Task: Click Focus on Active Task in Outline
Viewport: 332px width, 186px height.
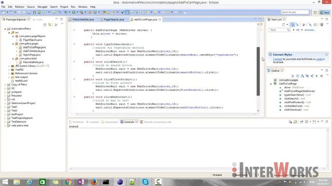Action: (x=293, y=76)
